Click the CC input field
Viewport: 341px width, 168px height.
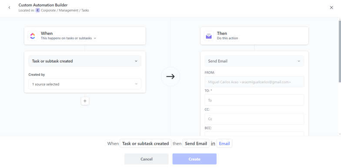pos(254,119)
